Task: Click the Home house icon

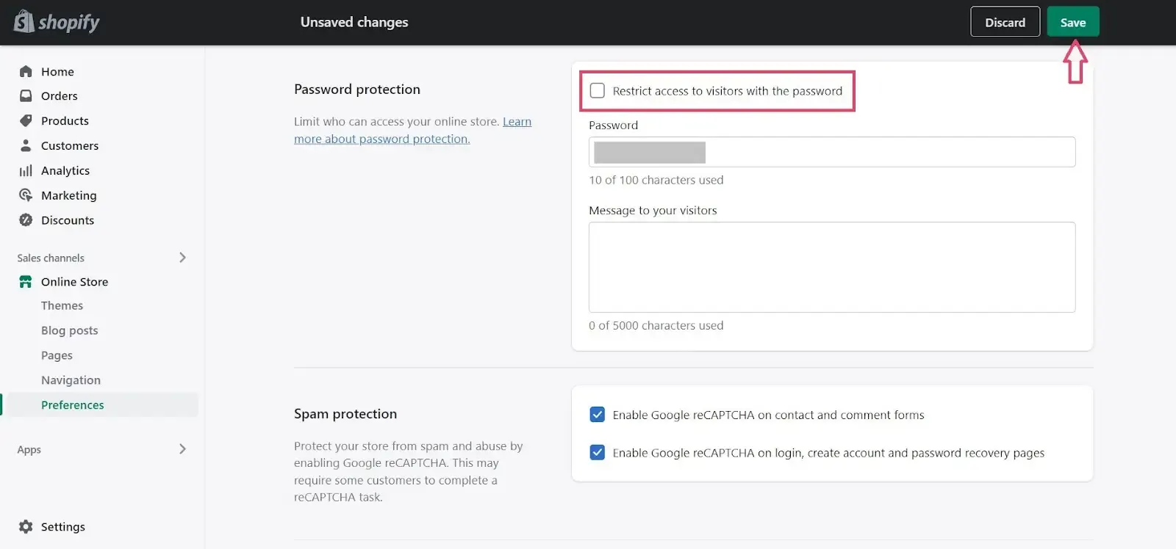Action: click(26, 71)
